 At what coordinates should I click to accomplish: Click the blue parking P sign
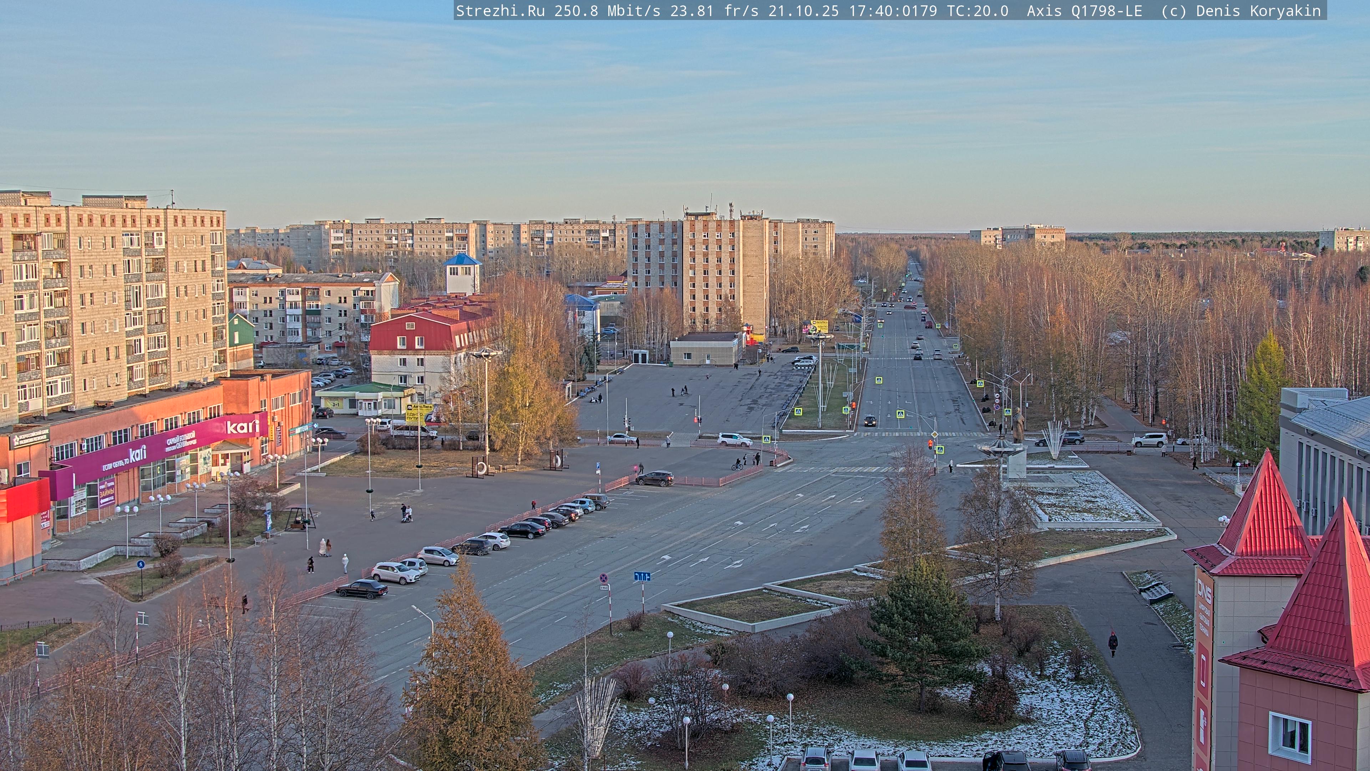point(599,465)
